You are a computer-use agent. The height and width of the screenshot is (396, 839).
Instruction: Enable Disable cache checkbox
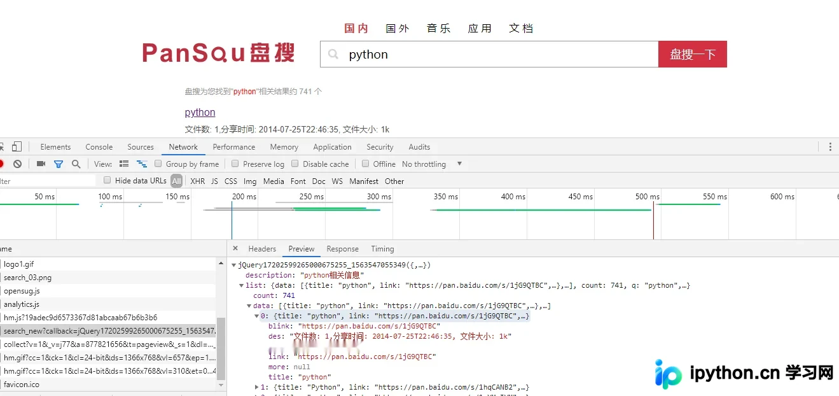coord(295,164)
